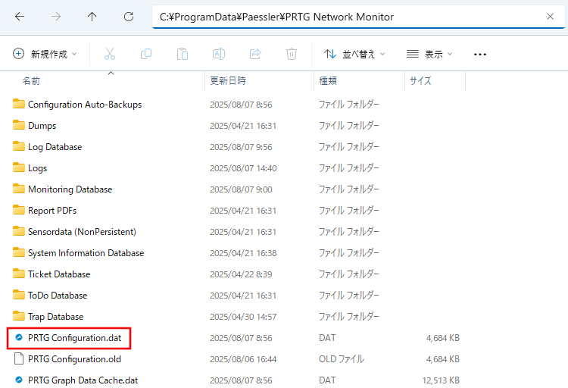Click the PRTG Configuration.old file icon
Screen dimensions: 568x388
[19, 358]
